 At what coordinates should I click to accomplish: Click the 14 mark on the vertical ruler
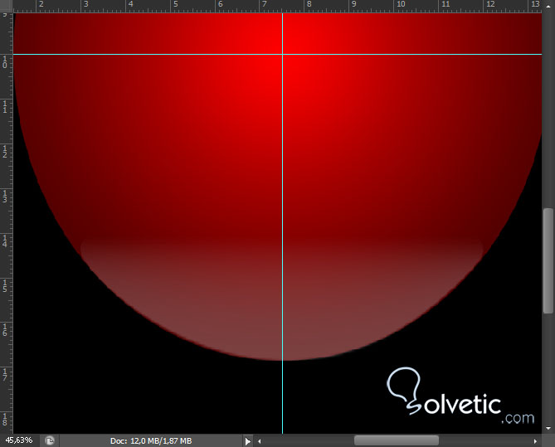(x=5, y=241)
